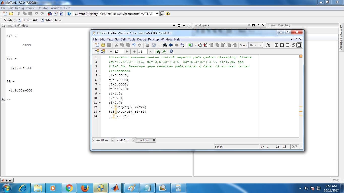Open the Profiler from MATLAB main toolbar
The height and width of the screenshot is (193, 344).
61,14
